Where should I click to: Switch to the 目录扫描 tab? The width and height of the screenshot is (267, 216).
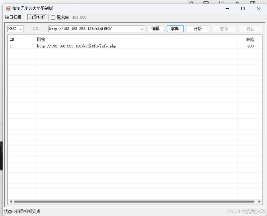[x=37, y=17]
